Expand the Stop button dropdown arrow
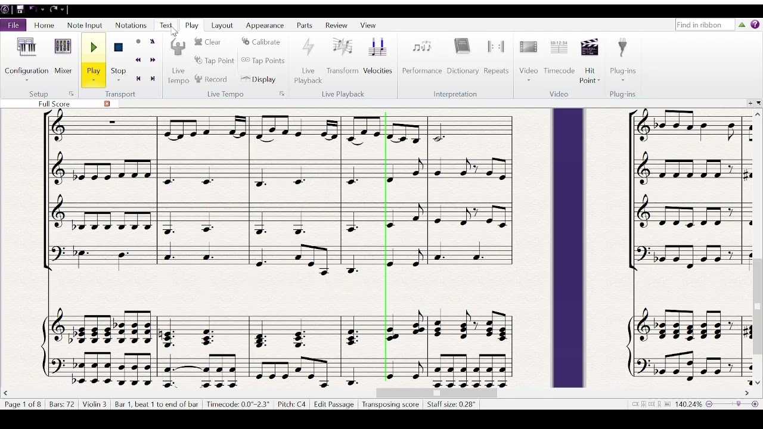 118,80
